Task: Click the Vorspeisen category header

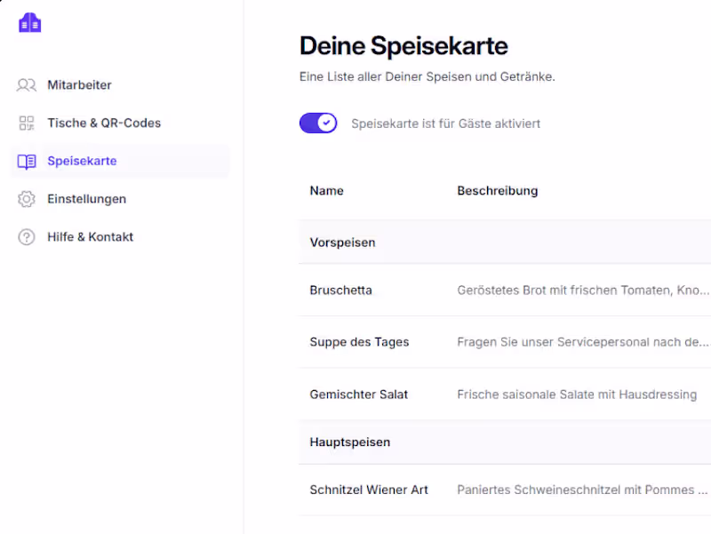Action: 342,243
